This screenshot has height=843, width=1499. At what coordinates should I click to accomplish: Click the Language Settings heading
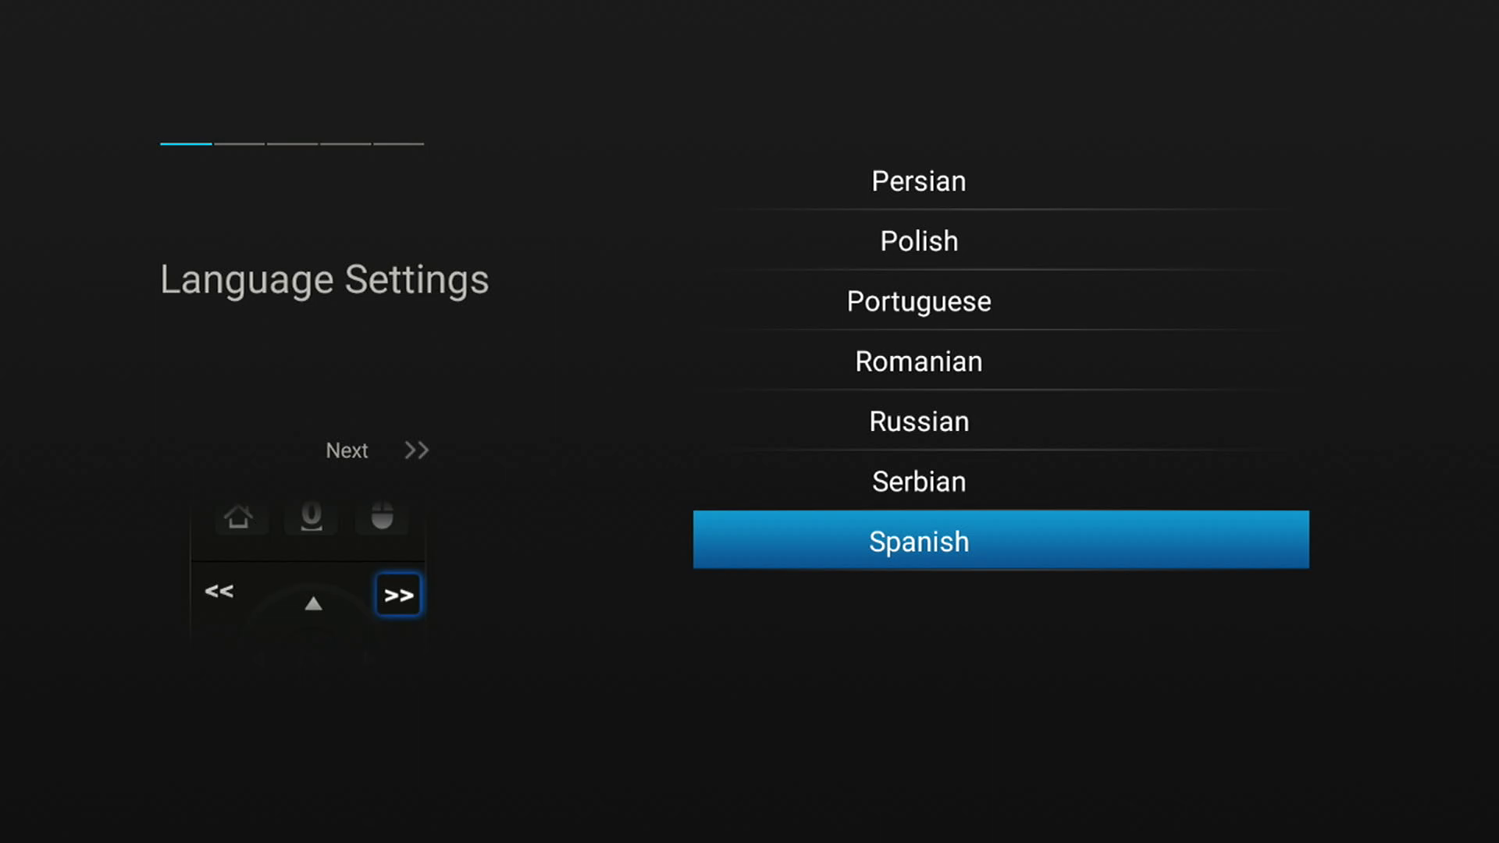tap(324, 279)
